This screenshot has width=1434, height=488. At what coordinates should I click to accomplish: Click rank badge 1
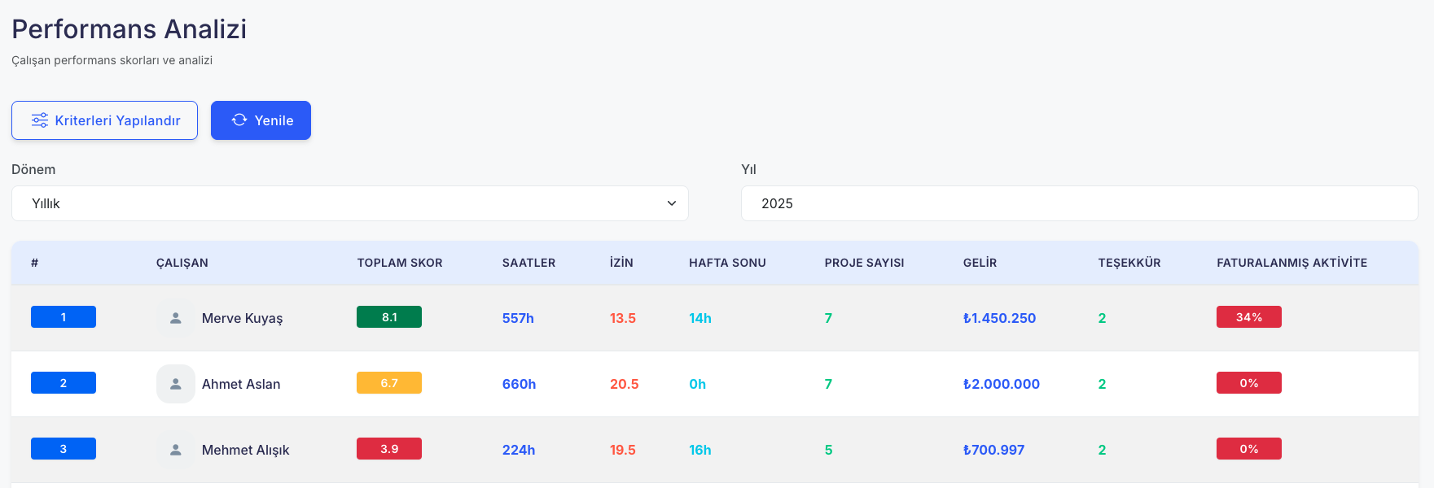64,317
